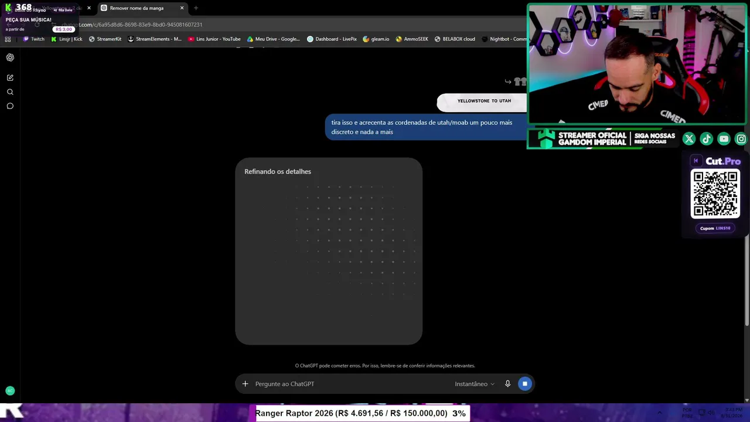Open the YELLOWSTONE TO UTAH image attachment
This screenshot has width=750, height=422.
click(x=482, y=101)
